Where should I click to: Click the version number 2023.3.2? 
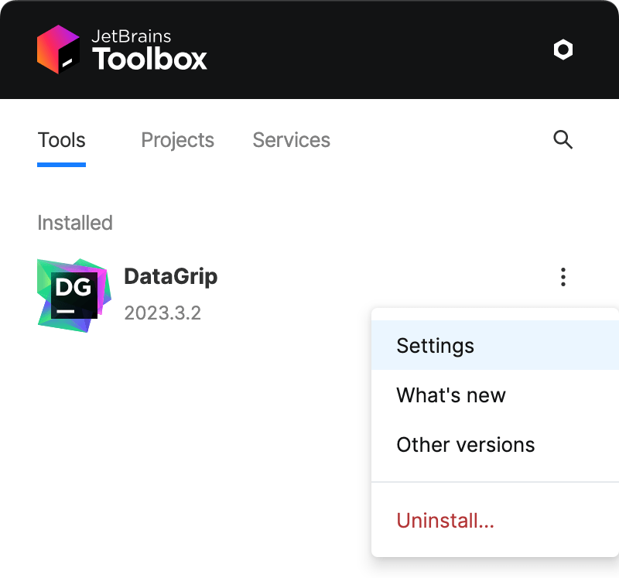(x=162, y=313)
